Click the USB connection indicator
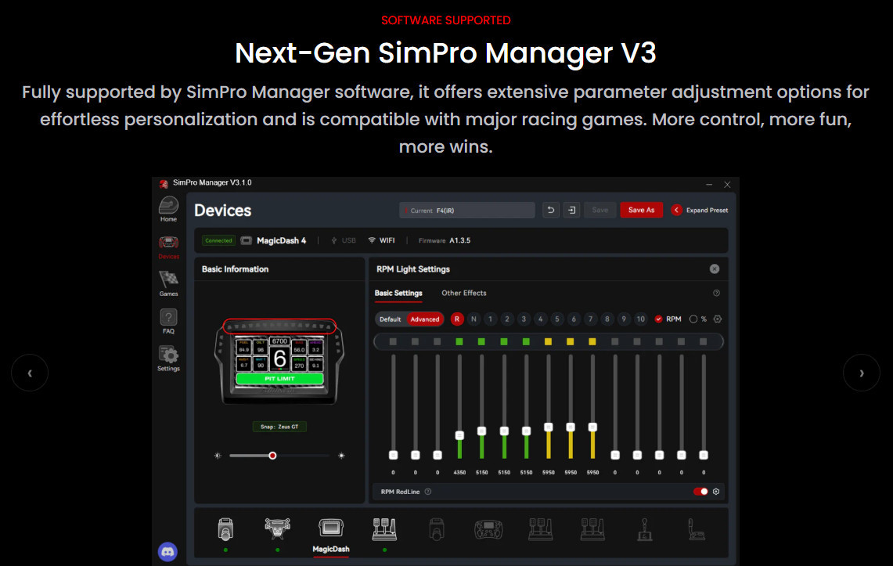 pos(344,240)
